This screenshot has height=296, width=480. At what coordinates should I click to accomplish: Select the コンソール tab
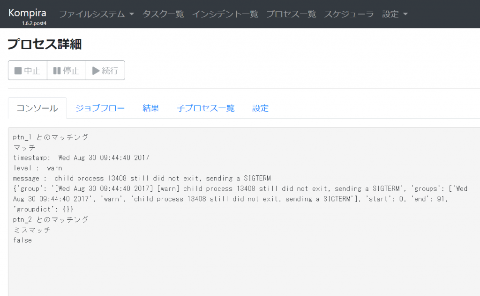point(37,107)
